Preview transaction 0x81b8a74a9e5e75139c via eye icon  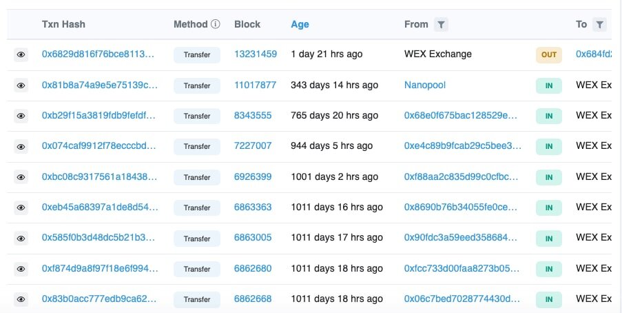click(21, 85)
